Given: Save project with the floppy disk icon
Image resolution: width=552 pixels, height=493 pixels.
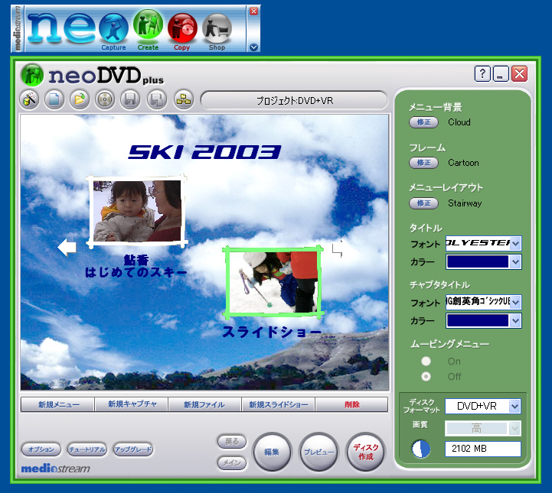Looking at the screenshot, I should pyautogui.click(x=130, y=100).
